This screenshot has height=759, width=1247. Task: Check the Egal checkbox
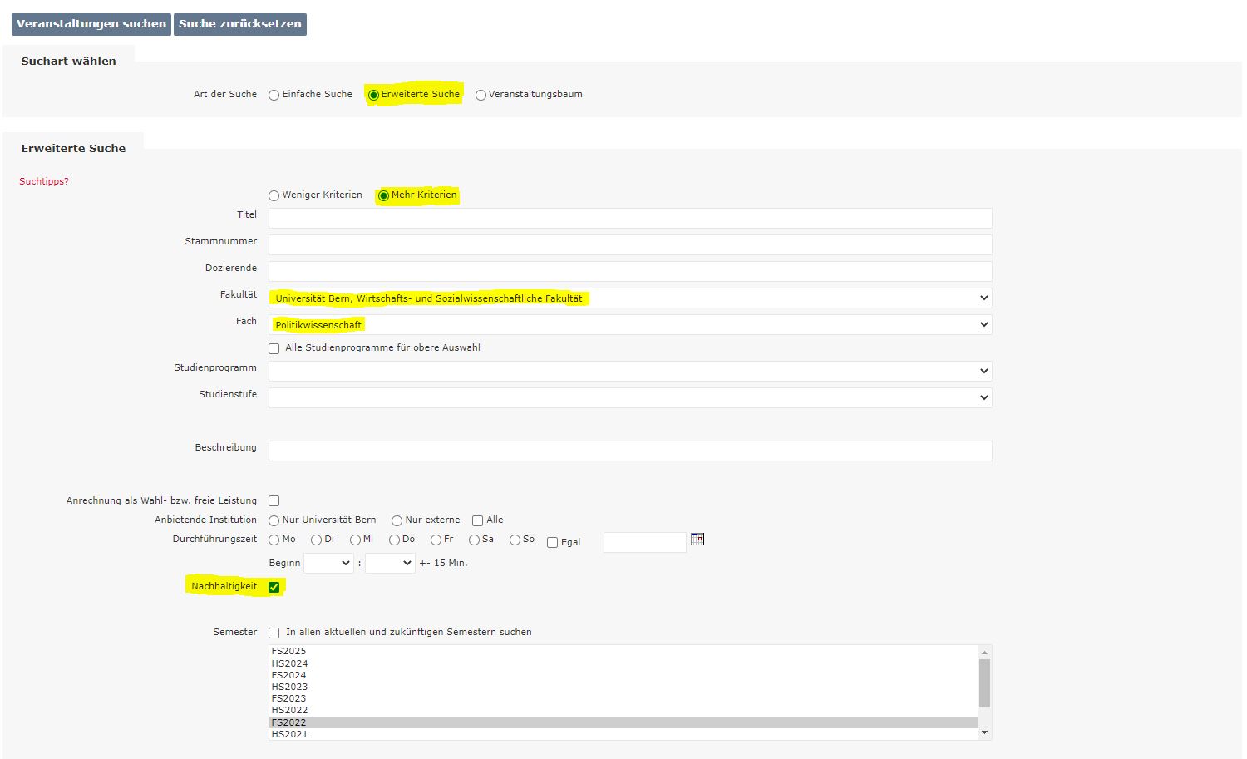553,543
